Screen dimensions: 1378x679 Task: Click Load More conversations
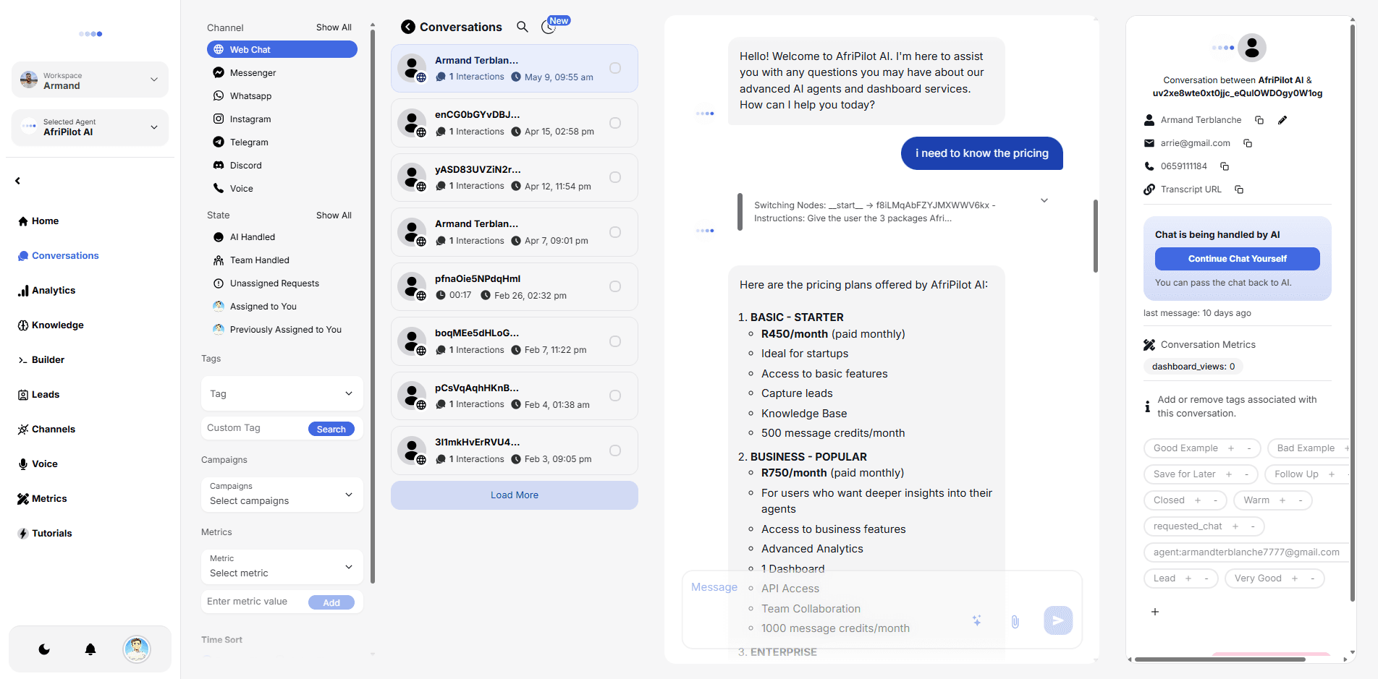click(515, 495)
